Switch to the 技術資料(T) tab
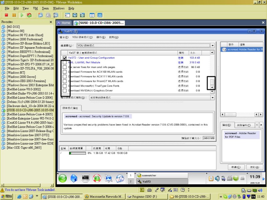The image size is (267, 200). 245,125
